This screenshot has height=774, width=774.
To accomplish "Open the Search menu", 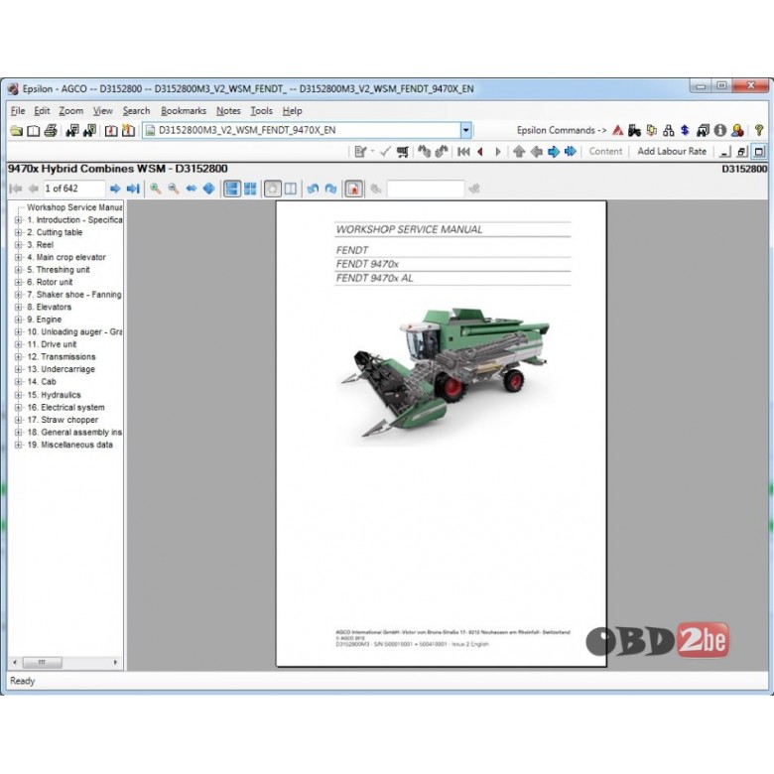I will pyautogui.click(x=136, y=111).
